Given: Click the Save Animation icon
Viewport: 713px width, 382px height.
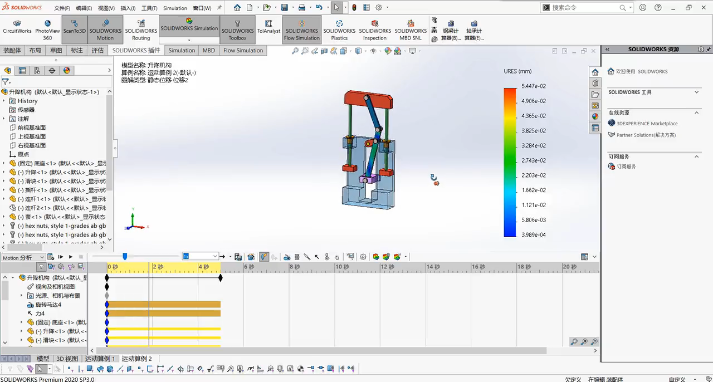Looking at the screenshot, I should (238, 257).
